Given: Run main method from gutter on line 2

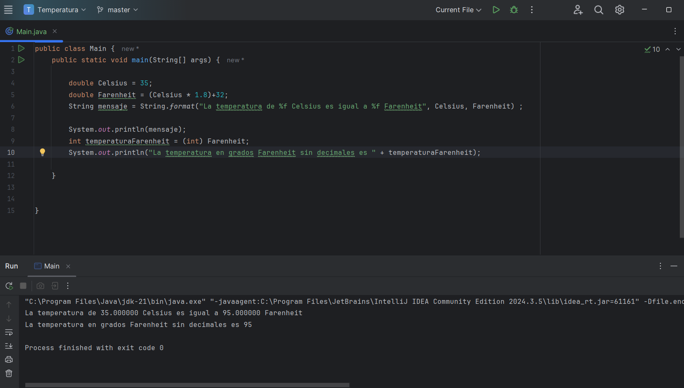Looking at the screenshot, I should pyautogui.click(x=21, y=60).
